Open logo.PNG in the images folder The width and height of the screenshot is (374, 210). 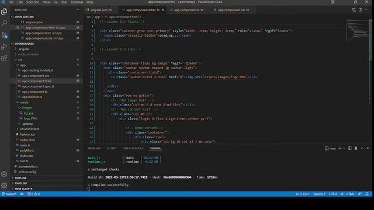[x=30, y=118]
